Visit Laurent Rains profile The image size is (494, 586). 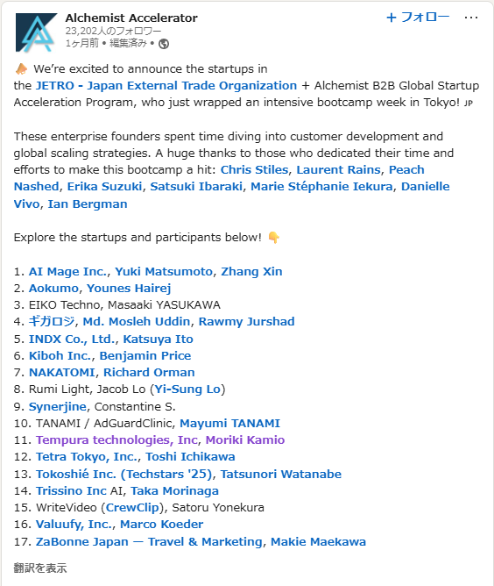[x=338, y=169]
